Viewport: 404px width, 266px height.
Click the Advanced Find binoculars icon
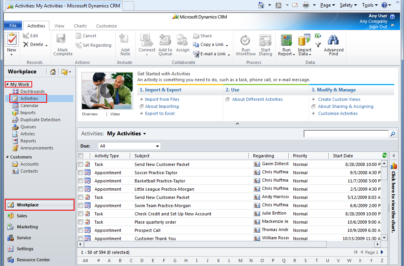pyautogui.click(x=333, y=40)
